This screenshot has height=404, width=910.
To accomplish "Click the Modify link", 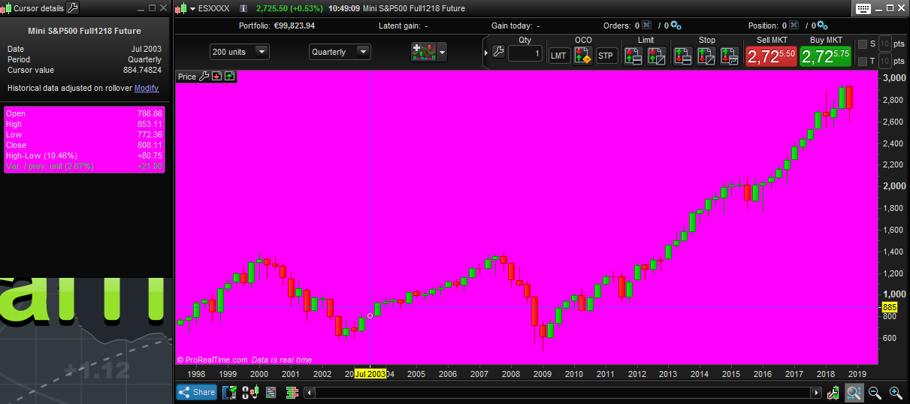I will pyautogui.click(x=147, y=88).
